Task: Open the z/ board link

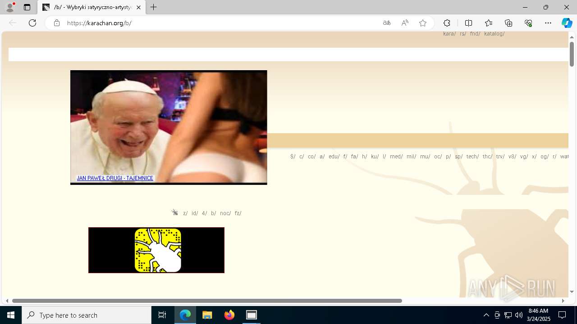Action: [x=185, y=213]
